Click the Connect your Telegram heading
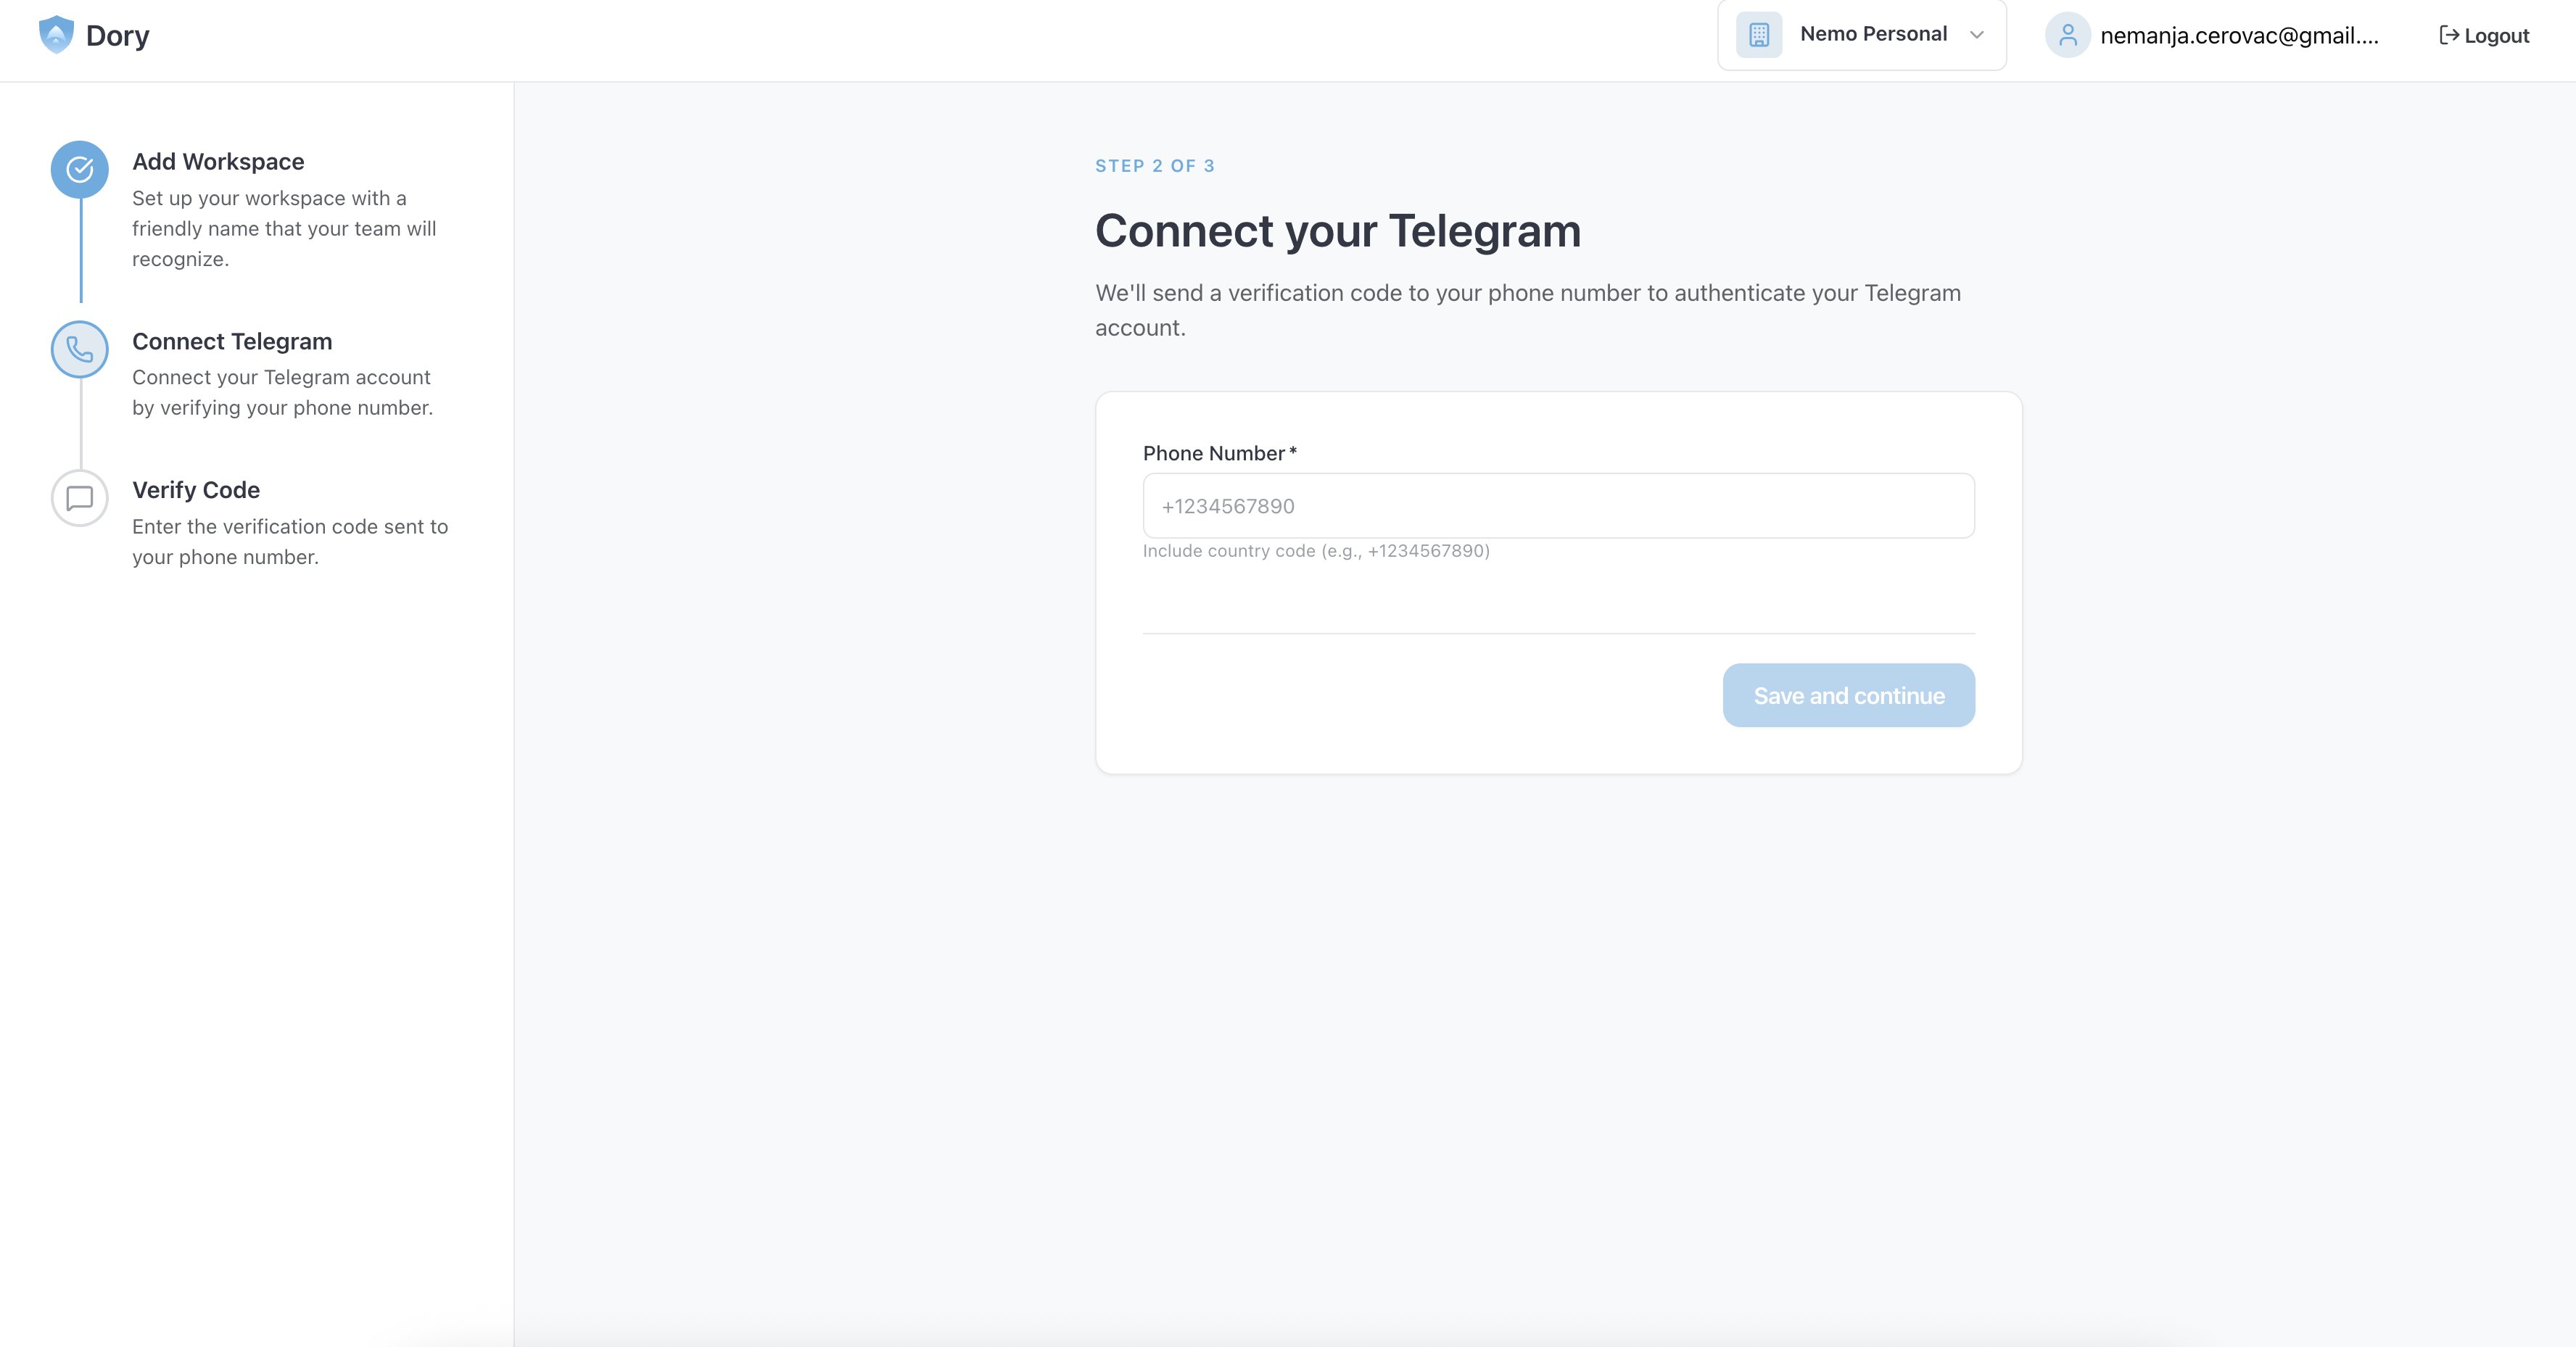Image resolution: width=2576 pixels, height=1347 pixels. 1338,231
